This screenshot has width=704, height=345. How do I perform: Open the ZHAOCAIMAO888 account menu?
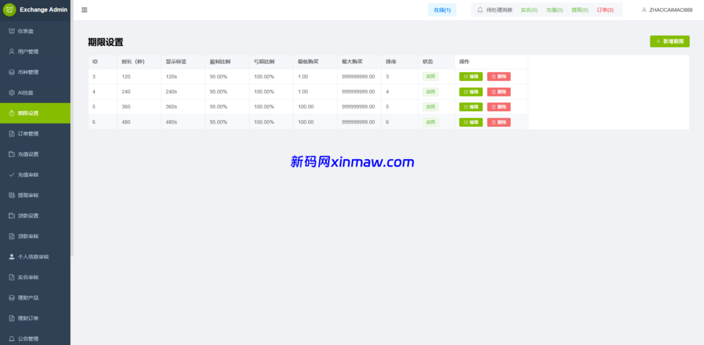point(667,10)
